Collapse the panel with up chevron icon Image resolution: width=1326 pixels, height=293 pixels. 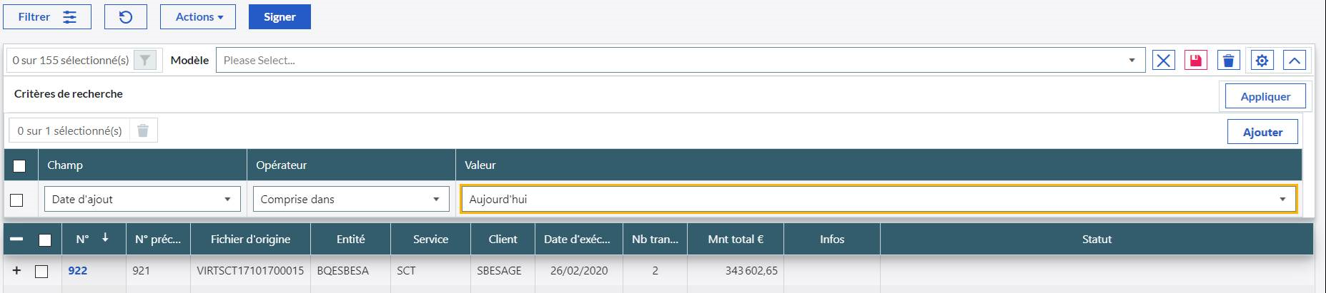tap(1295, 61)
